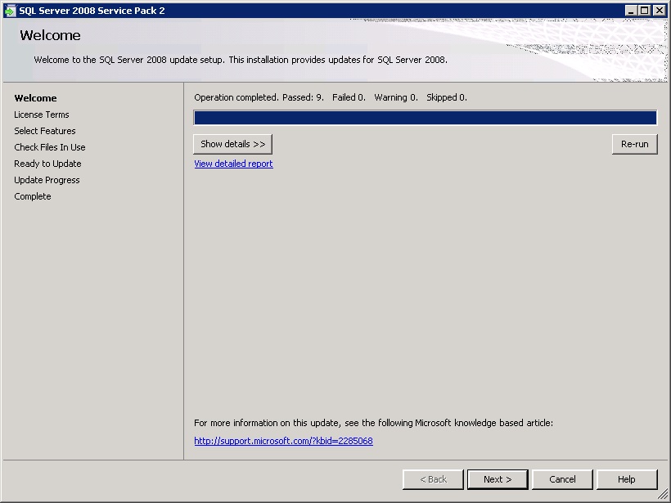
Task: Open Help for the setup wizard
Action: pos(627,479)
